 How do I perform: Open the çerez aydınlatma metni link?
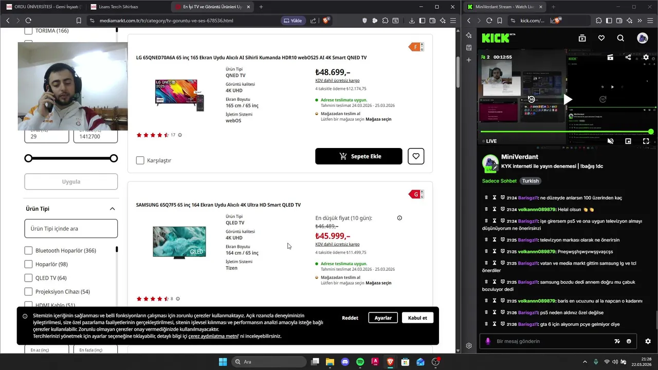pyautogui.click(x=213, y=336)
